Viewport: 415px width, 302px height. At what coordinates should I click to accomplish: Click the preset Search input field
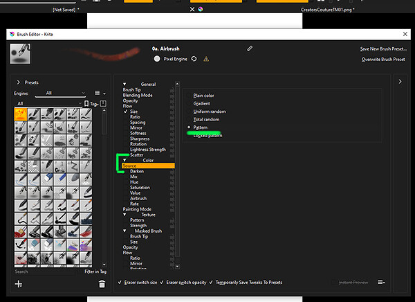pos(45,272)
